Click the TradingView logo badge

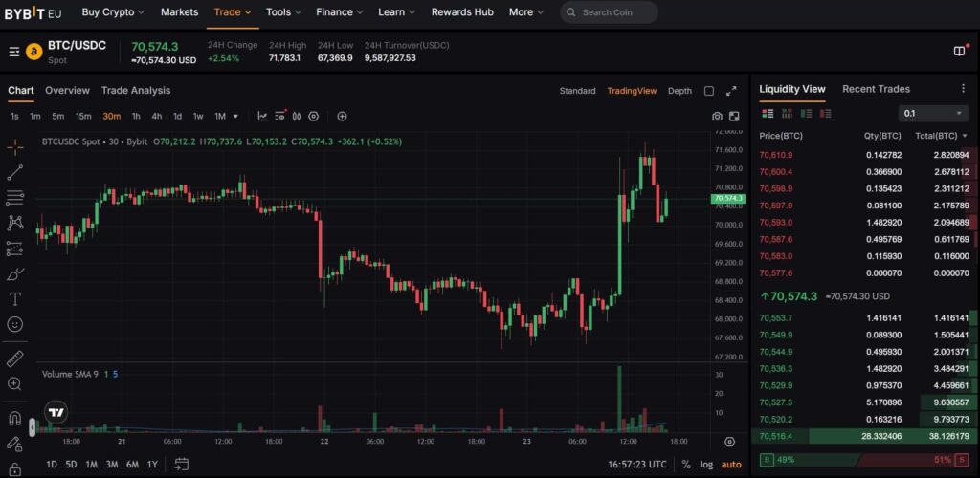point(56,412)
